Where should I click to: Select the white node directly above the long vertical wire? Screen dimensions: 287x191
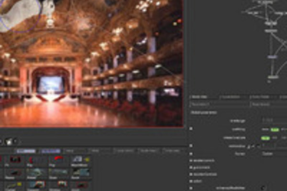271,31
